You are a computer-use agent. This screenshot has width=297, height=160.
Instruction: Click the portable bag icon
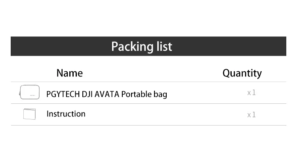[x=29, y=92]
